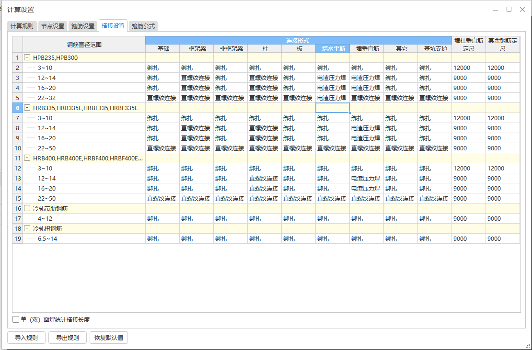The width and height of the screenshot is (532, 350).
Task: Open the 节点设置 tab
Action: click(53, 26)
